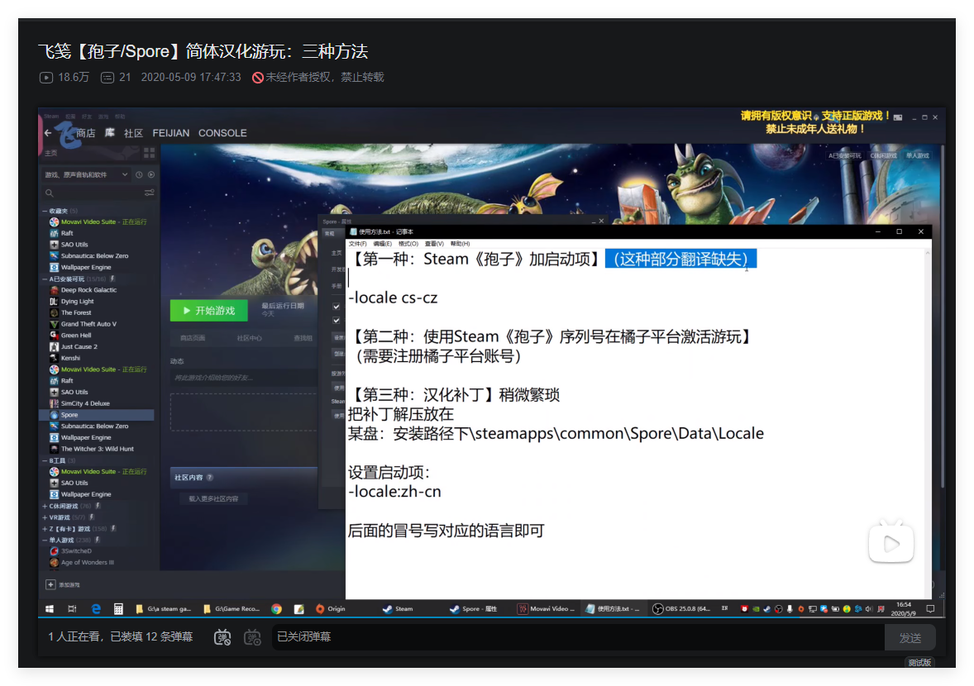The width and height of the screenshot is (974, 686).
Task: Open the CONSOLE tab
Action: click(x=222, y=133)
